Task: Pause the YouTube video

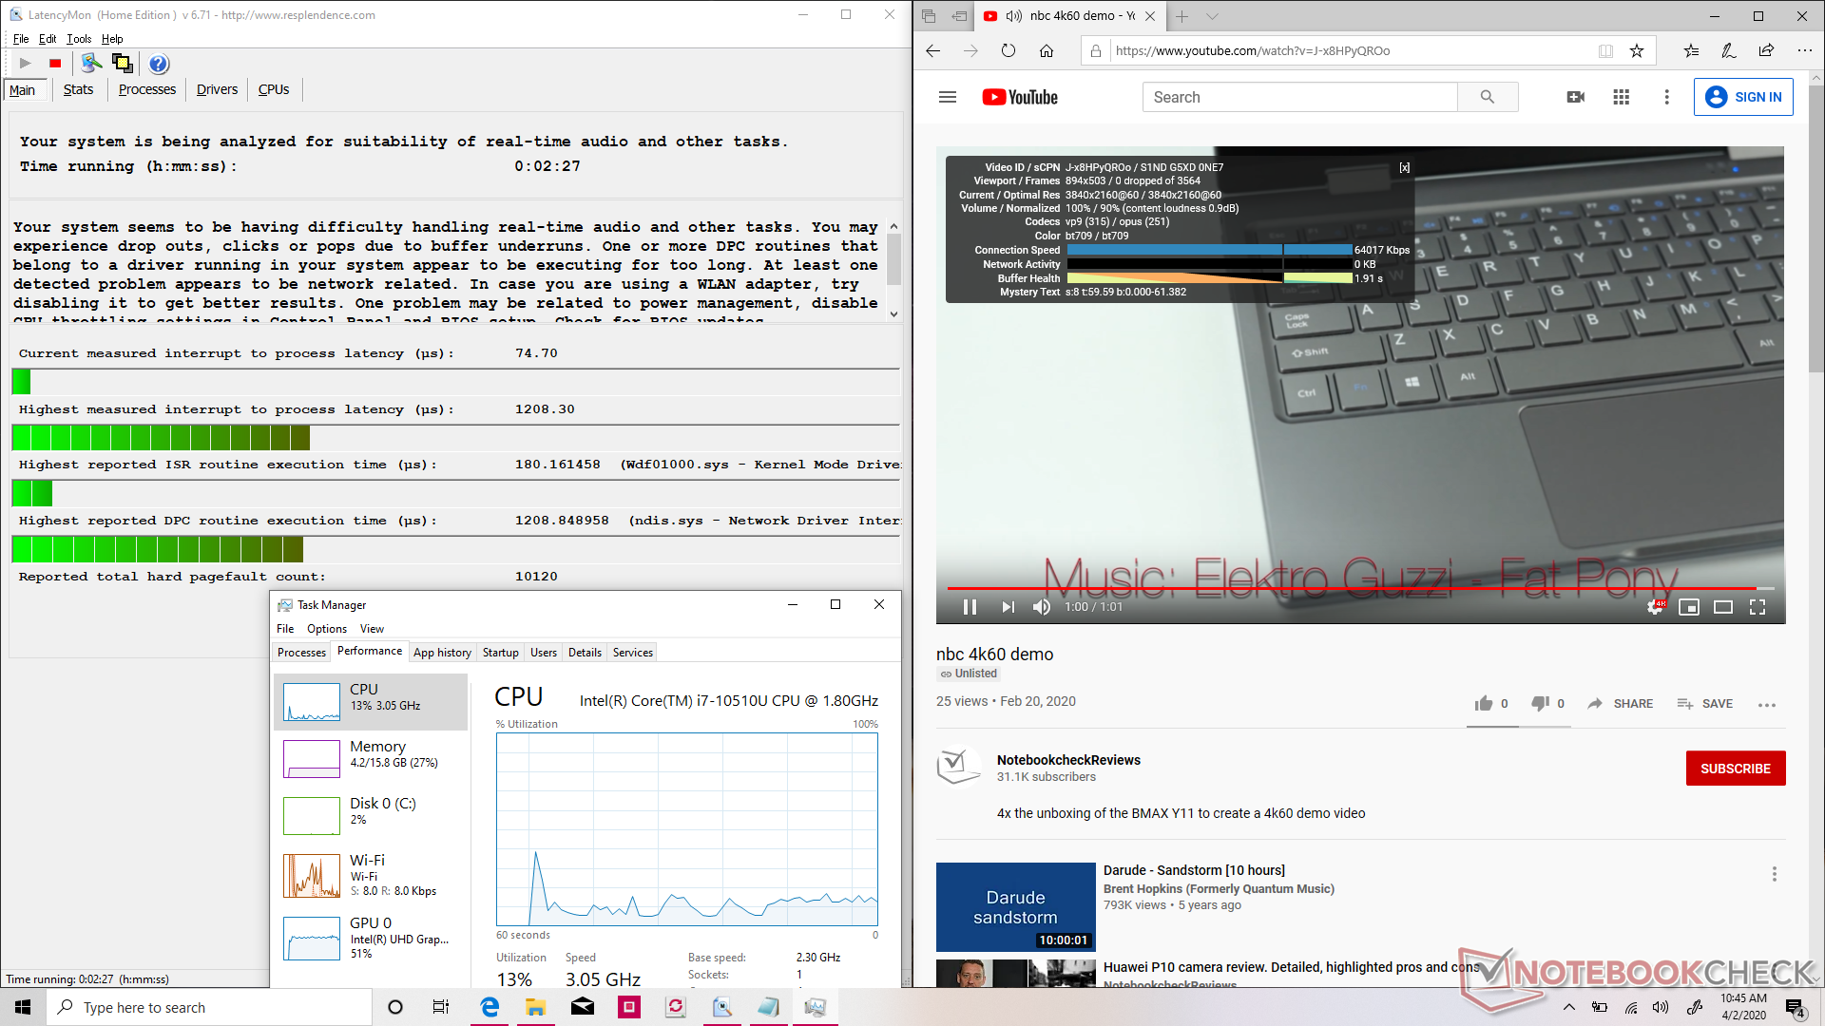Action: (x=970, y=607)
